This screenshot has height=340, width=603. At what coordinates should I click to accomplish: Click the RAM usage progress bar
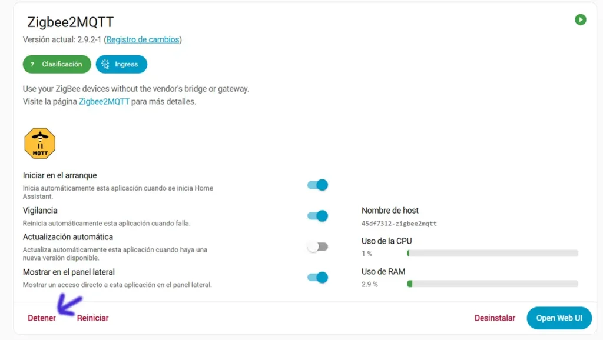492,284
